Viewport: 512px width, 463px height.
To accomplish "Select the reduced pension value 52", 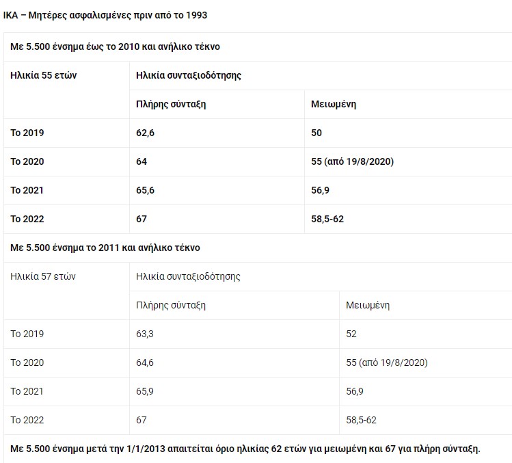I will (351, 334).
